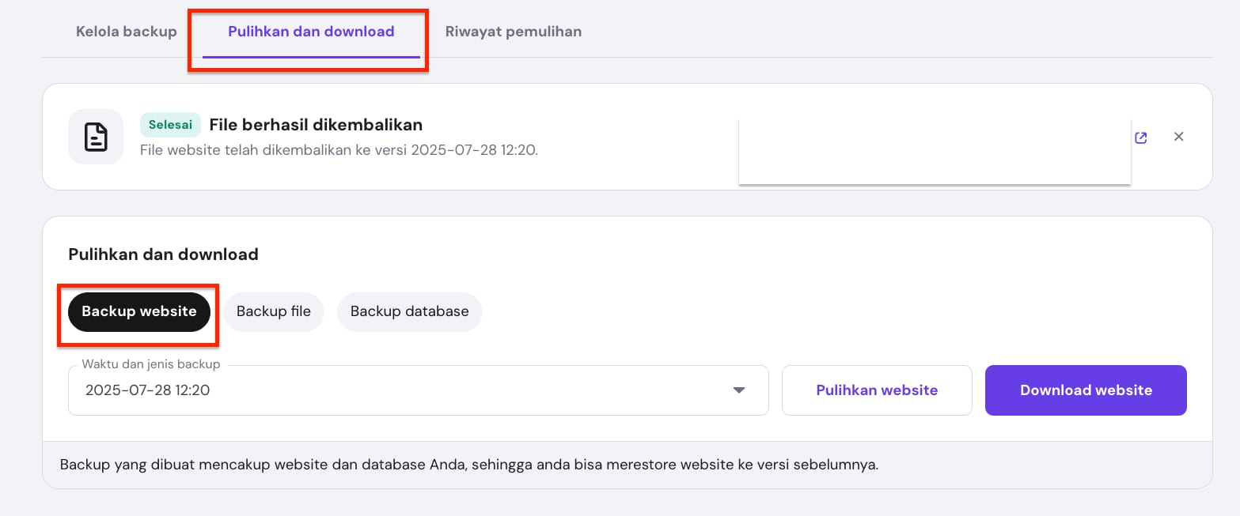The height and width of the screenshot is (516, 1240).
Task: Click the document file icon in notification
Action: click(96, 137)
